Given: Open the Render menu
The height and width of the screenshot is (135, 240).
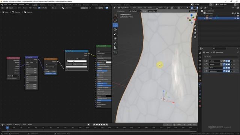Looking at the screenshot, I should click(15, 4).
